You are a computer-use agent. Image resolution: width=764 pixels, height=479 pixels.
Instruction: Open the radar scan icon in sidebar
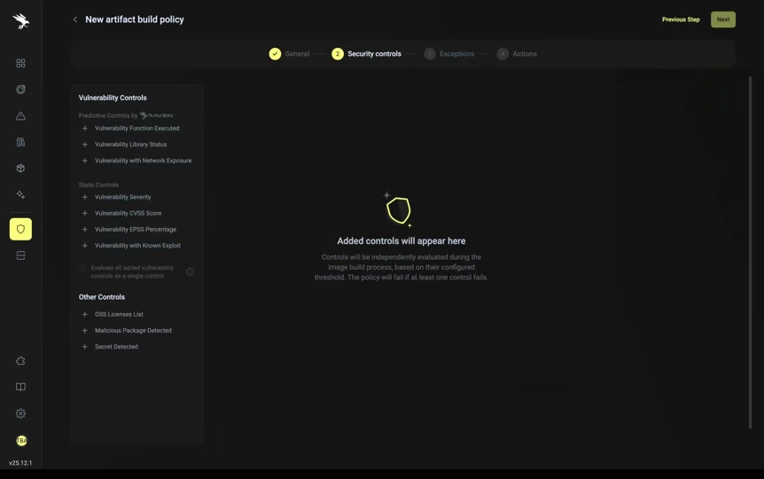[20, 90]
